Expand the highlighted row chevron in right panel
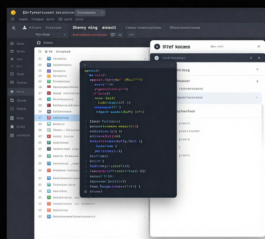This screenshot has height=239, width=265. (257, 98)
